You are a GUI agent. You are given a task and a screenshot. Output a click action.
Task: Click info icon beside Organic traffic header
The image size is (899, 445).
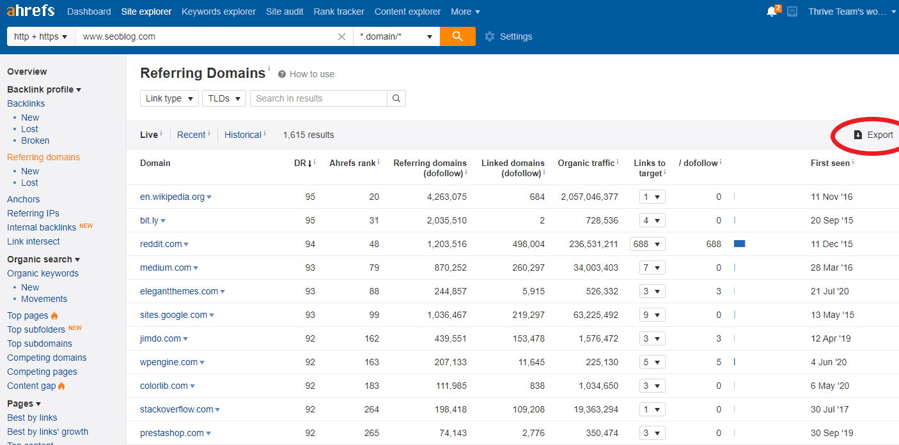coord(618,162)
